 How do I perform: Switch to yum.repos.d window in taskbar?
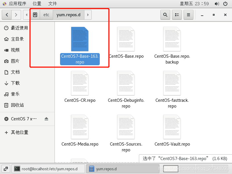coord(123,169)
